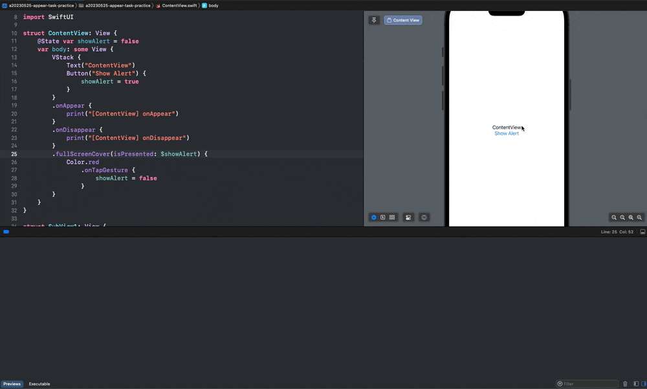
Task: Switch to Previews console tab
Action: [12, 384]
